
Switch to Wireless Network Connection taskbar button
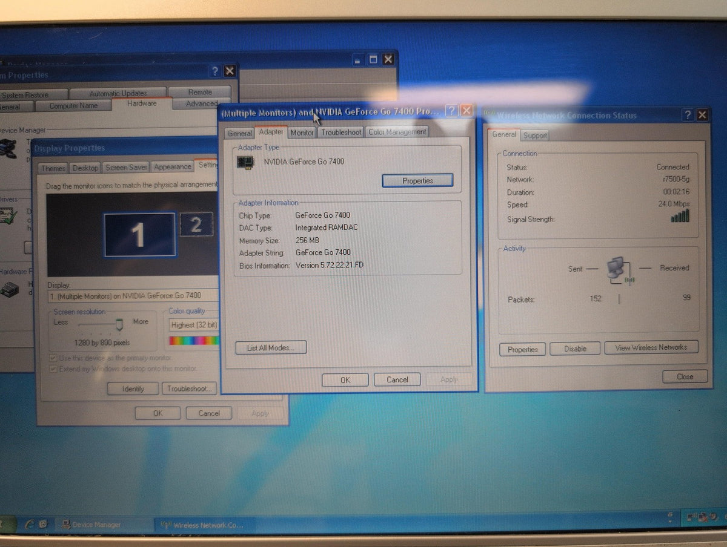click(x=204, y=525)
